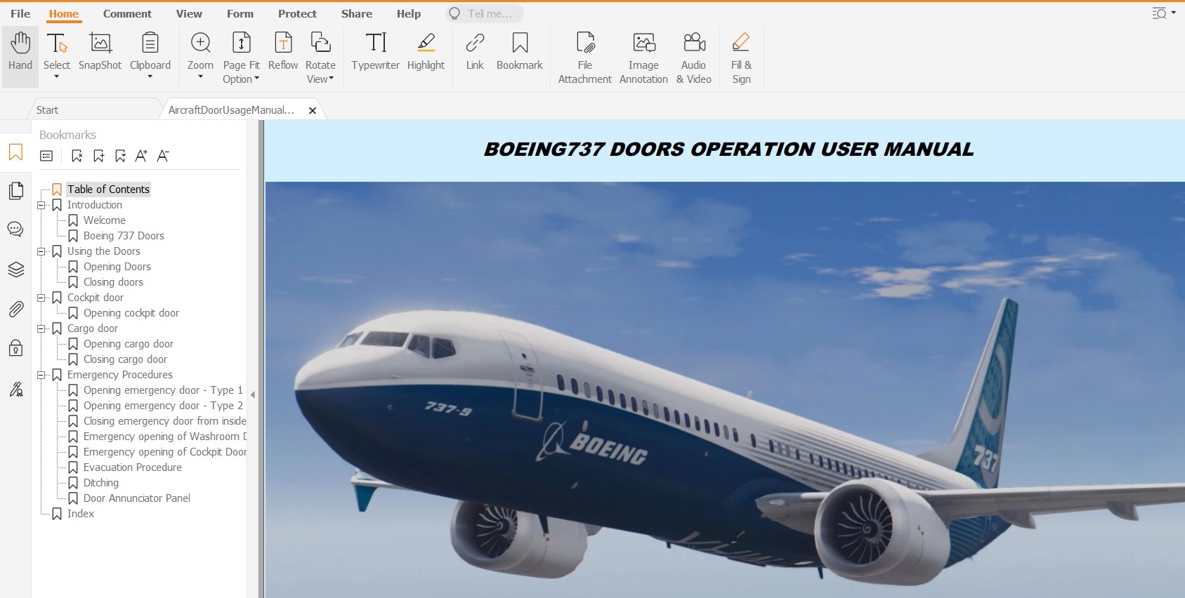Switch to Reflow view
The width and height of the screenshot is (1185, 598).
[283, 52]
